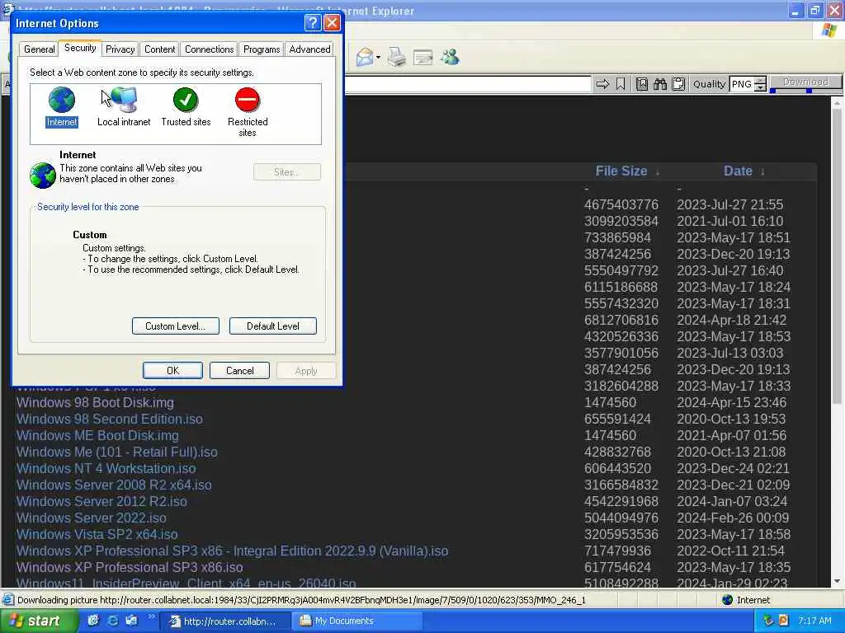Click the Outlook Express quick launch icon
The width and height of the screenshot is (845, 633).
[131, 620]
